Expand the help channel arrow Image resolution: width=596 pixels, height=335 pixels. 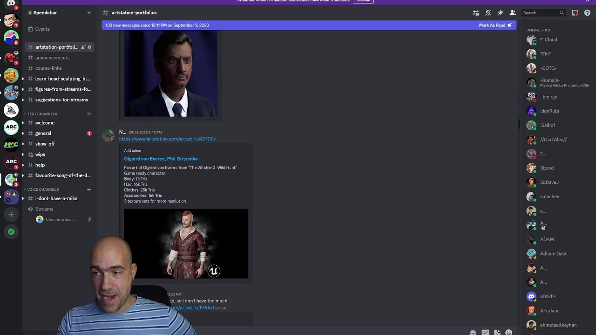23,165
